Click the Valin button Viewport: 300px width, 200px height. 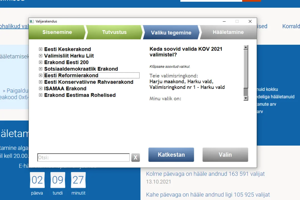tap(225, 155)
